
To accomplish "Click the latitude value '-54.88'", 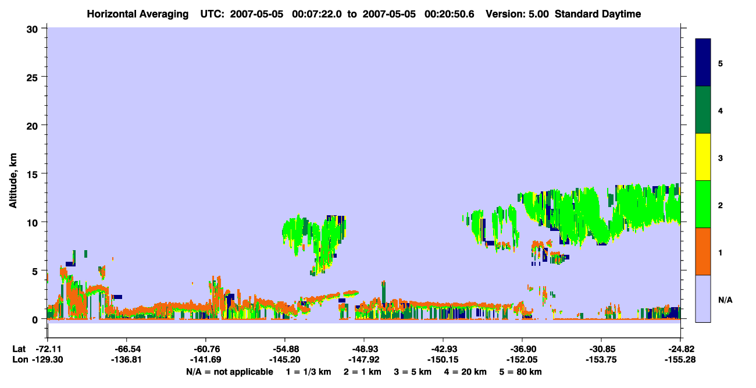I will point(285,349).
